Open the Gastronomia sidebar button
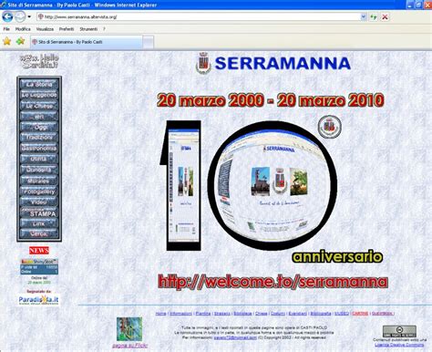The height and width of the screenshot is (352, 432). point(39,148)
